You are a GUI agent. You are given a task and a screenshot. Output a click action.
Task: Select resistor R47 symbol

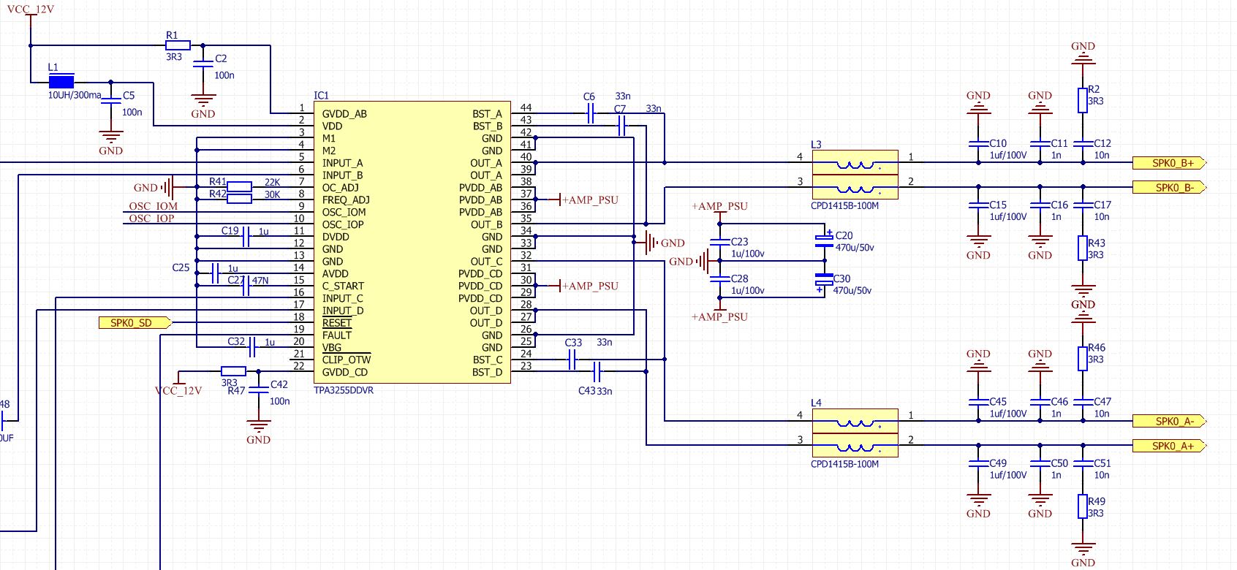[233, 371]
